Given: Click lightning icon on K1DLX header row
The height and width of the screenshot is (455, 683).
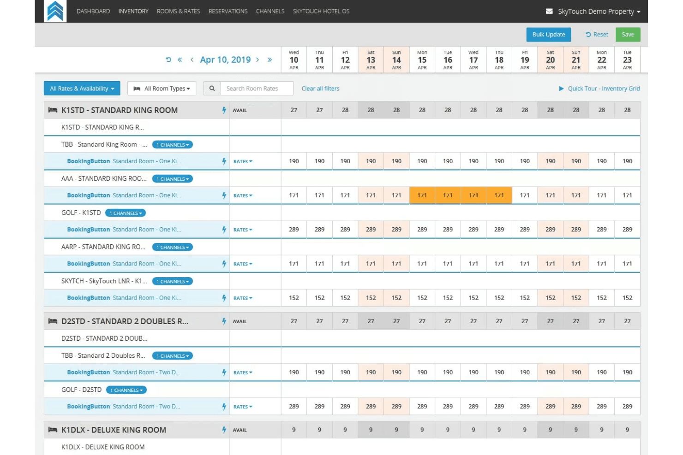Looking at the screenshot, I should pos(224,430).
